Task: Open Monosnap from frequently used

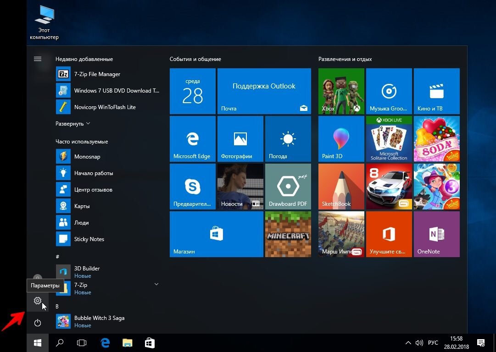Action: [107, 156]
